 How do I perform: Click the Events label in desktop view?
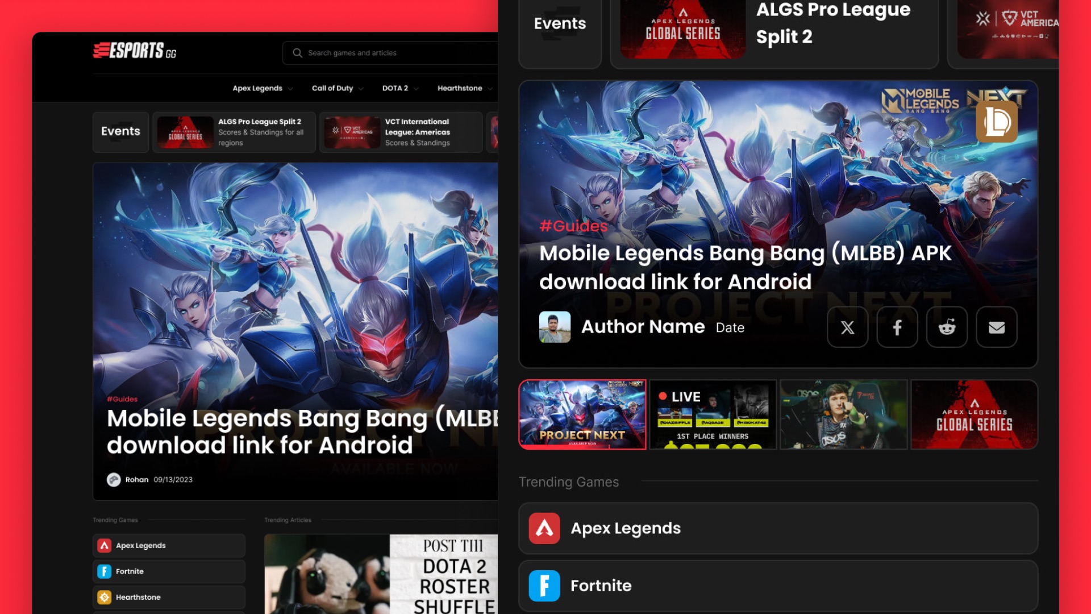(120, 131)
